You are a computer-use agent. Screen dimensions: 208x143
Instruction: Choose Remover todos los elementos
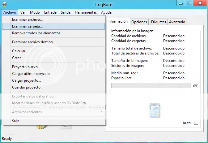point(53,33)
